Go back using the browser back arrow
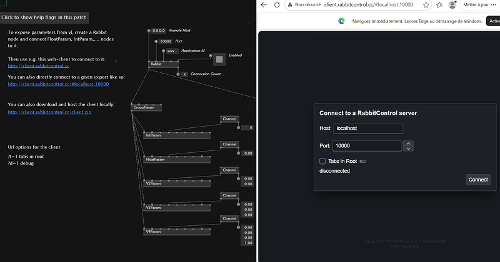 (264, 5)
